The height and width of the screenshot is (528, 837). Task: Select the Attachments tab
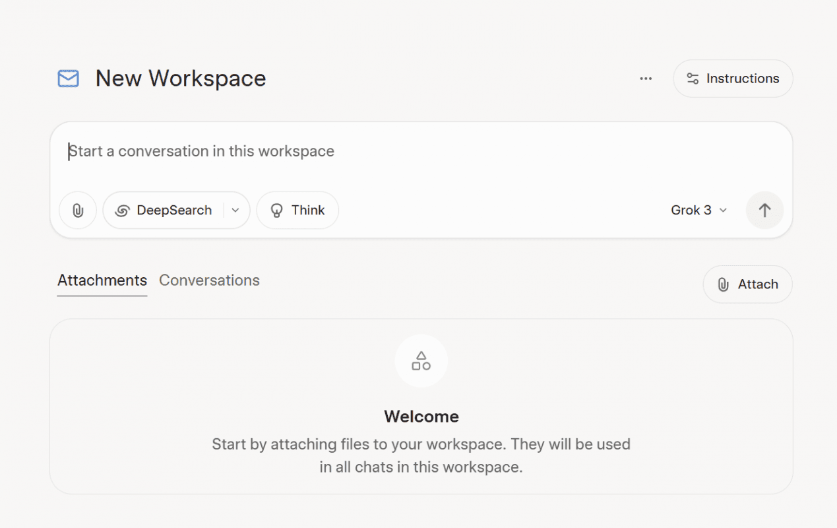click(x=102, y=280)
